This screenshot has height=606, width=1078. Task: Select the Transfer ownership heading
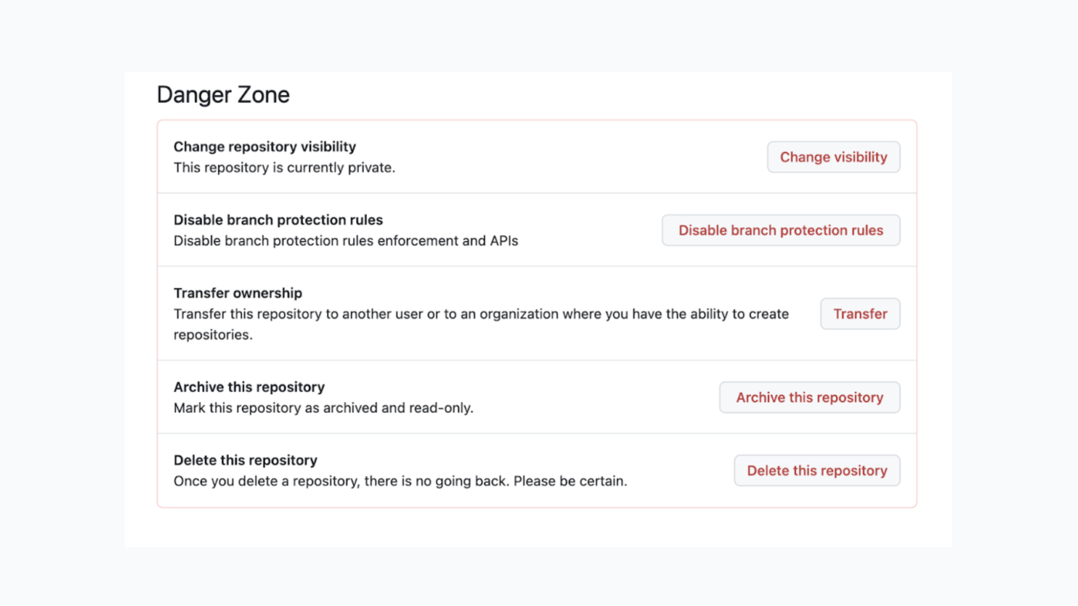237,292
